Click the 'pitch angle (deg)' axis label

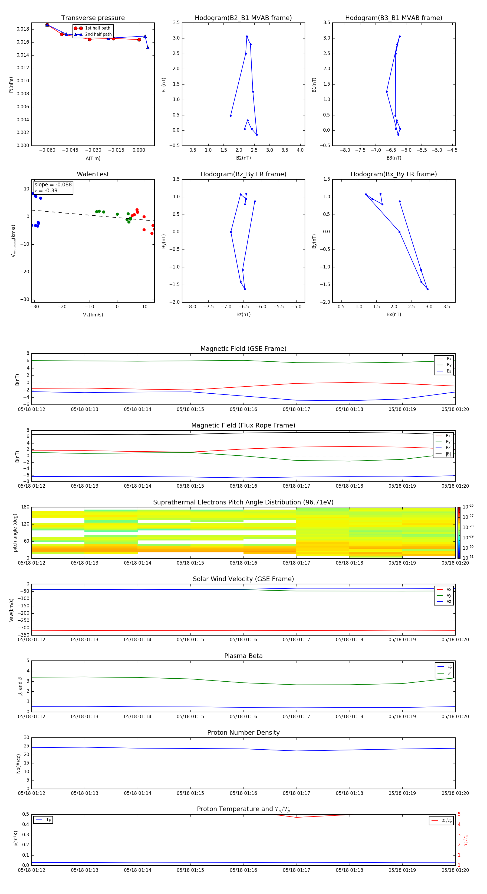point(15,533)
